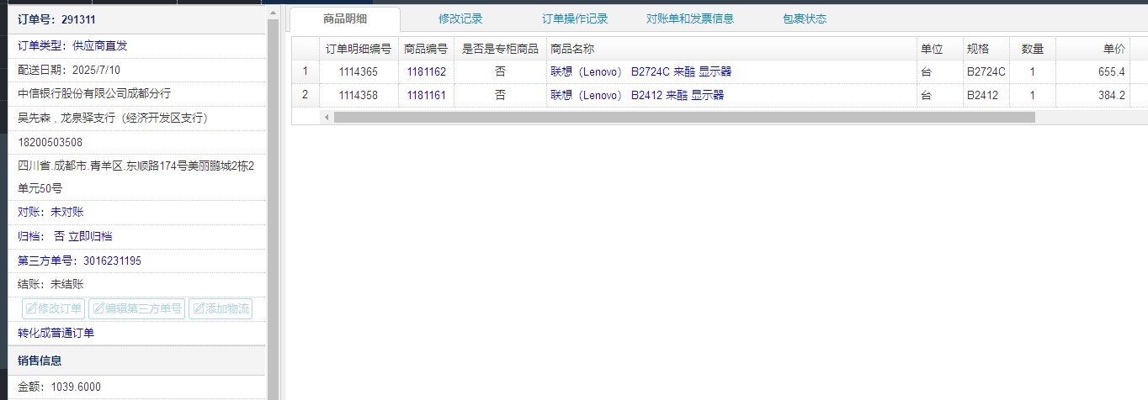The width and height of the screenshot is (1148, 400).
Task: Open the product number 1181161 link
Action: coord(426,95)
